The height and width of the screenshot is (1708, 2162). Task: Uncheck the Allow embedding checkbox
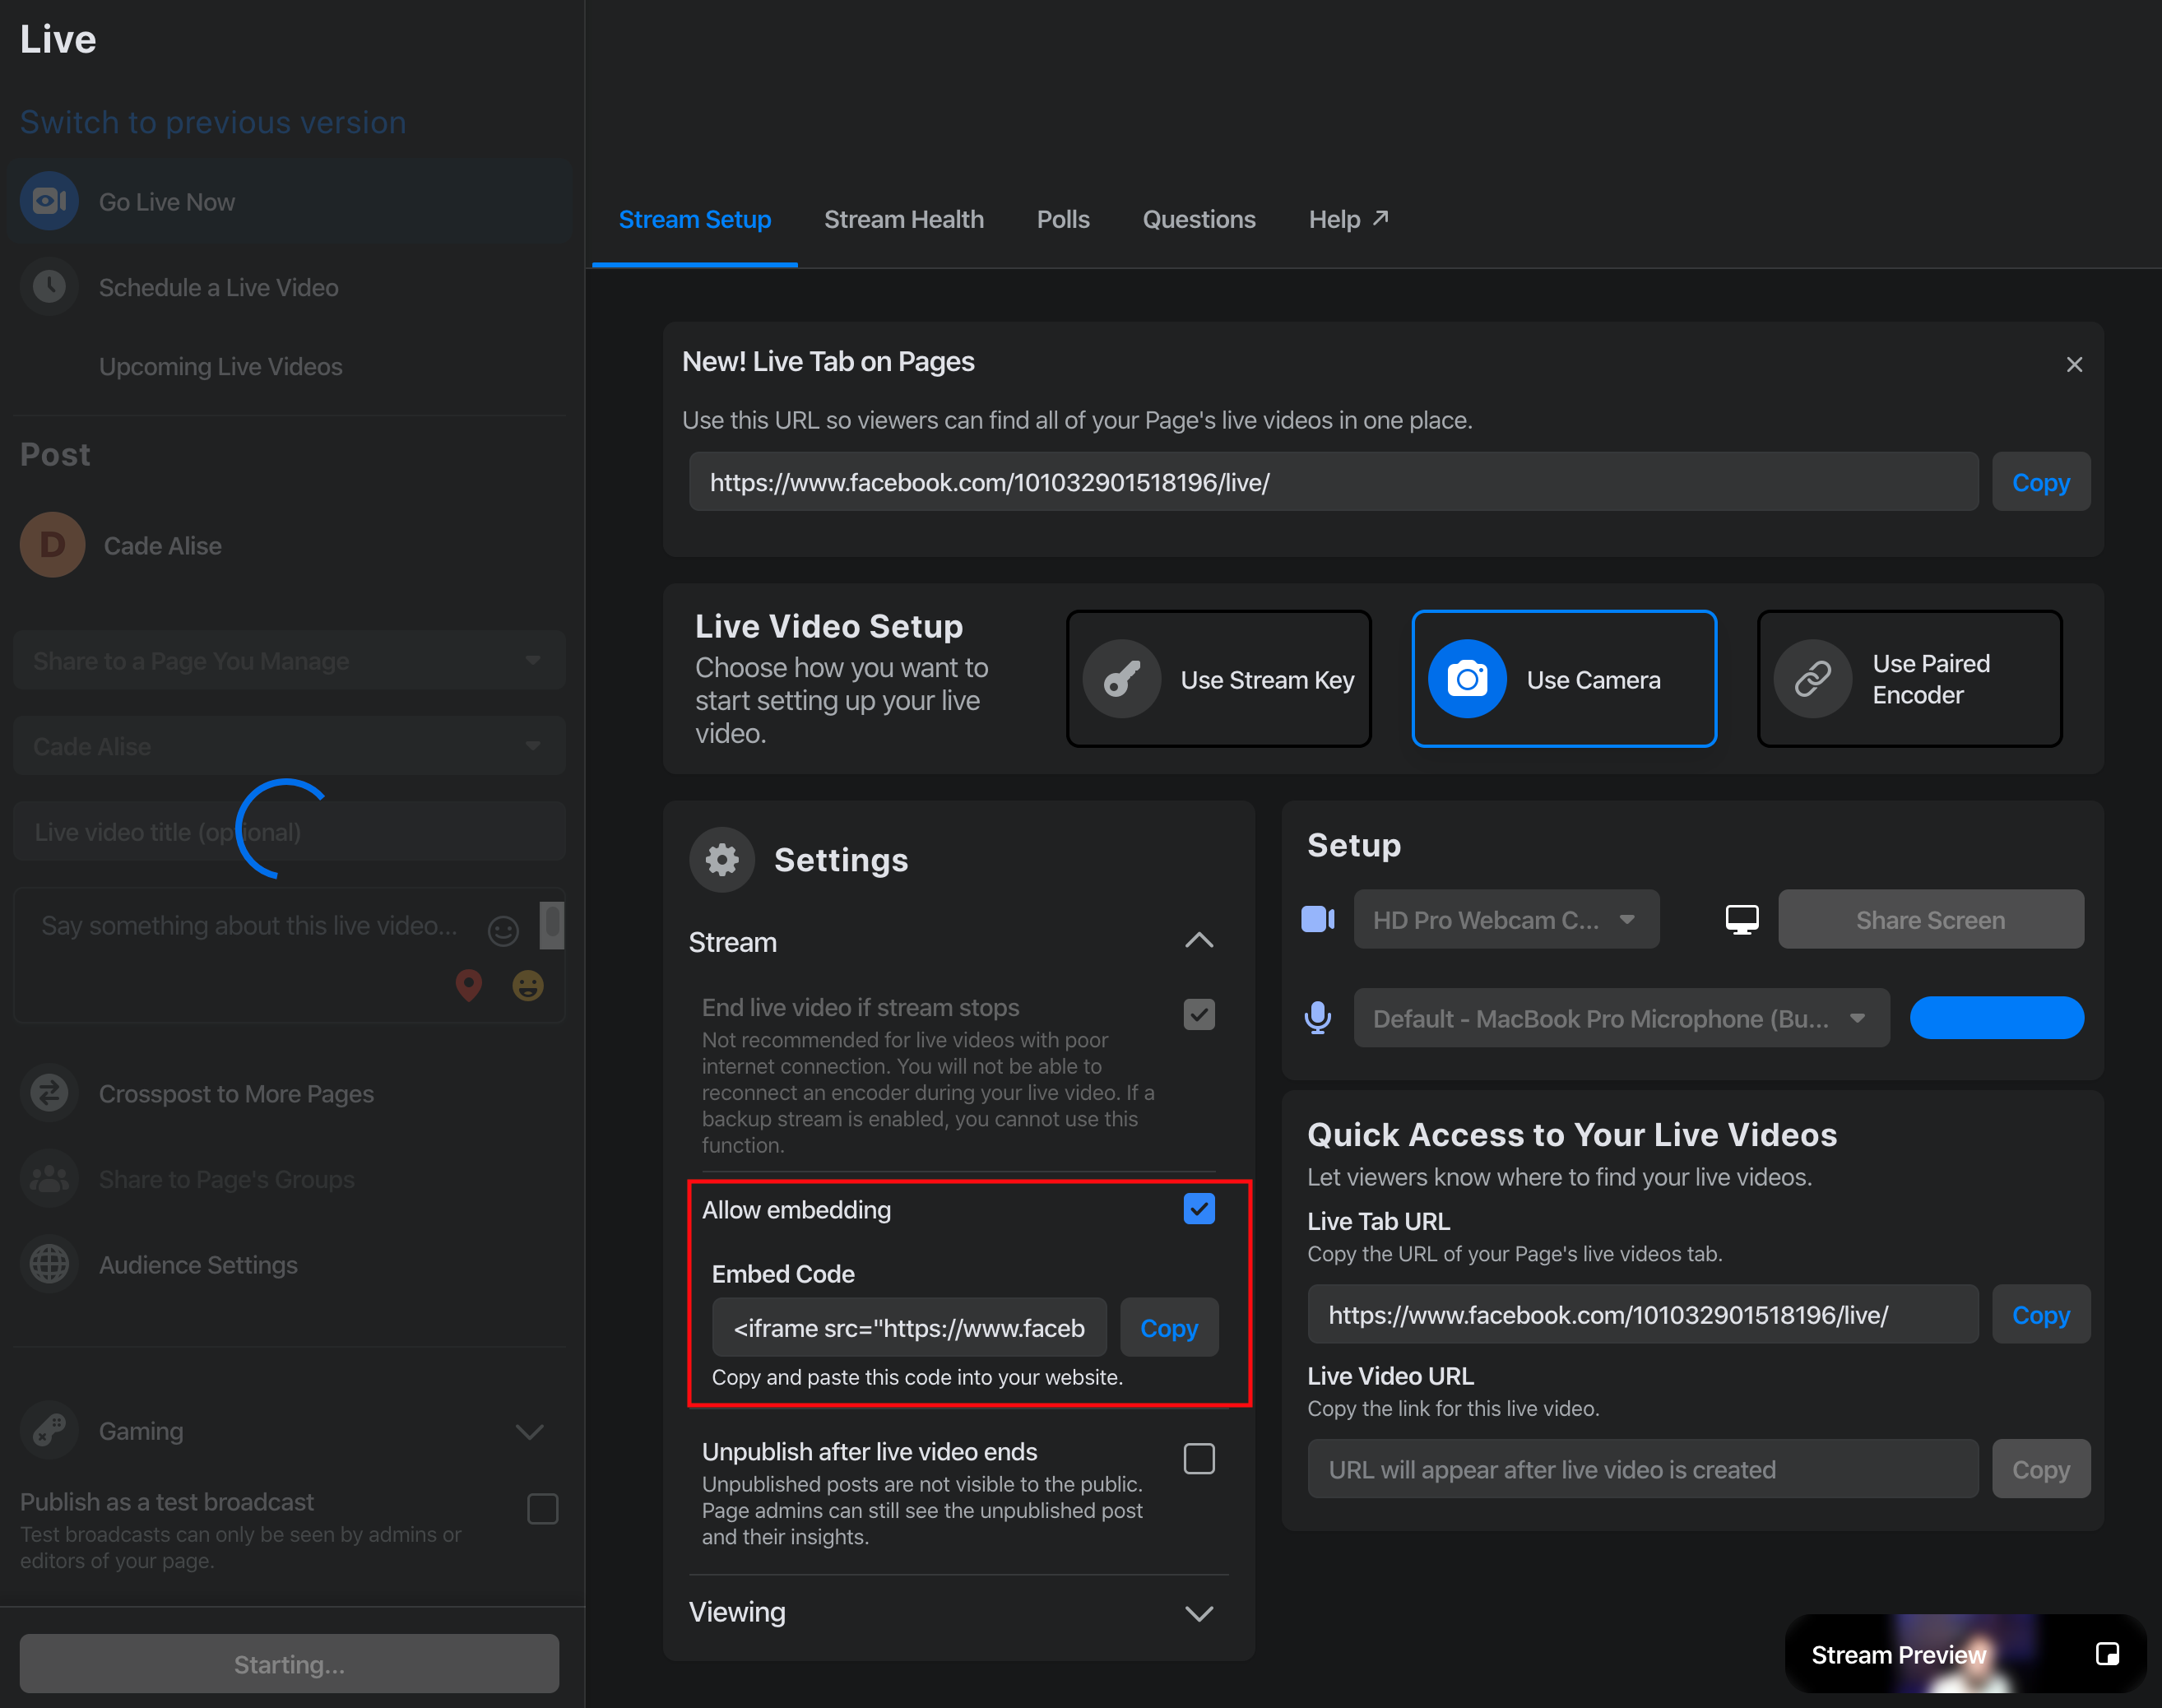tap(1199, 1209)
